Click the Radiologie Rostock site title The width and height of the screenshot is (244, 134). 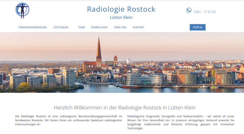pyautogui.click(x=121, y=9)
